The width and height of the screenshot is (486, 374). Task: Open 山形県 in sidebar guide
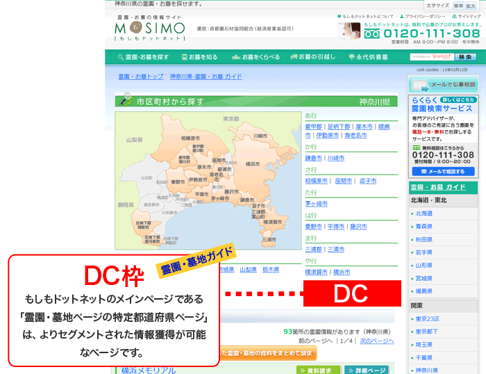click(424, 266)
